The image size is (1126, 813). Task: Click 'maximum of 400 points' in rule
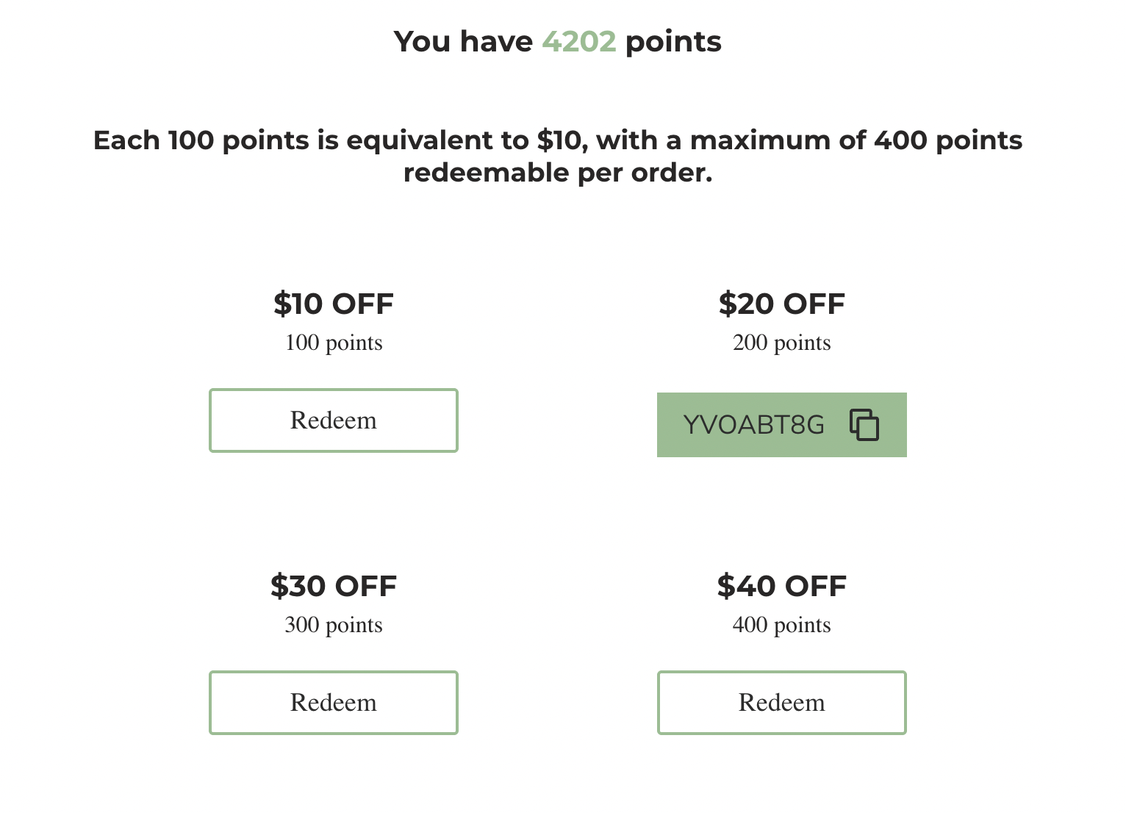click(856, 140)
